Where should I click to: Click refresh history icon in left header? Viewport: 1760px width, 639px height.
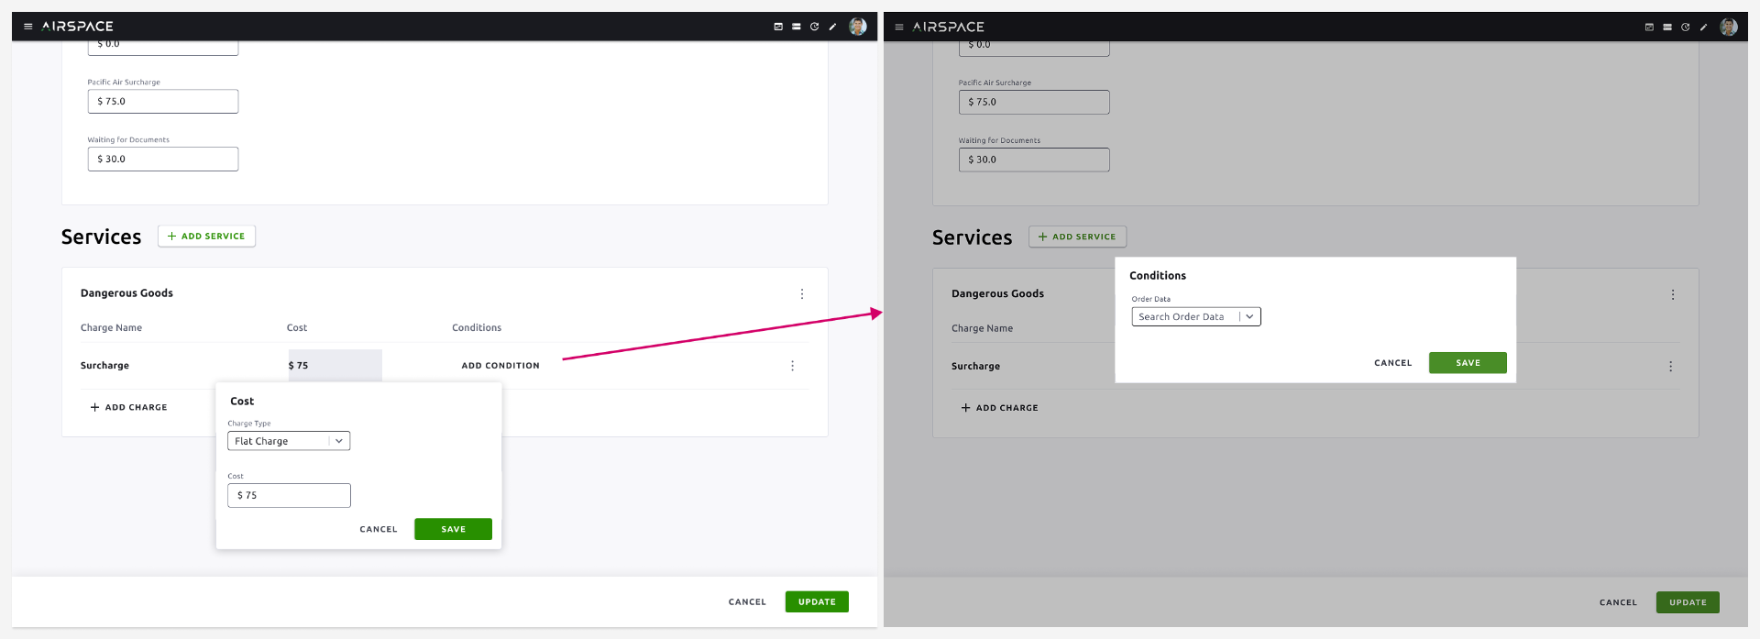pyautogui.click(x=814, y=27)
